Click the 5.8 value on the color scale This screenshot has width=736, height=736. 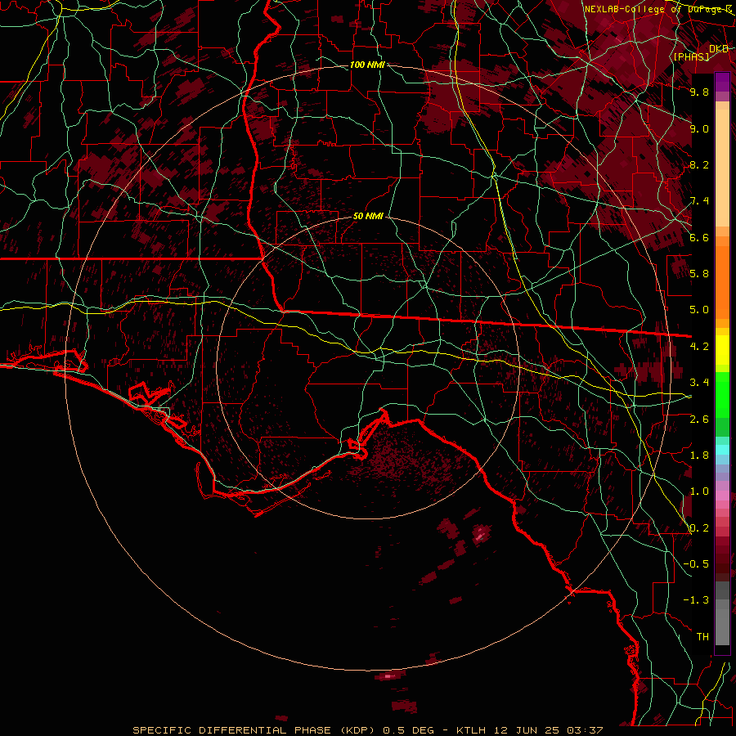pyautogui.click(x=699, y=274)
